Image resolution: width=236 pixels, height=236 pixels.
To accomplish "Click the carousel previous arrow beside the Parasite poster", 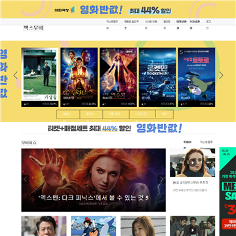I will [x=16, y=75].
